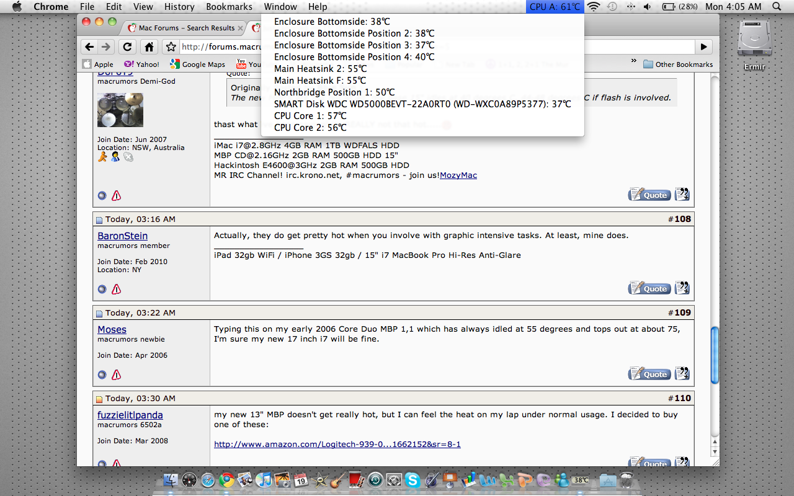
Task: Go to the home page
Action: point(149,46)
